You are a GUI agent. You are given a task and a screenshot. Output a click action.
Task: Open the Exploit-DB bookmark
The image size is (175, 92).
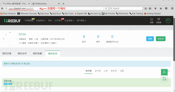[x=81, y=14]
